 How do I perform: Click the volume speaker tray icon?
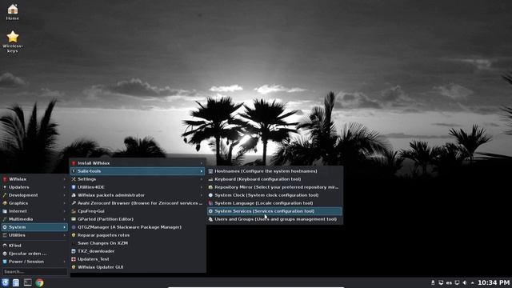465,282
